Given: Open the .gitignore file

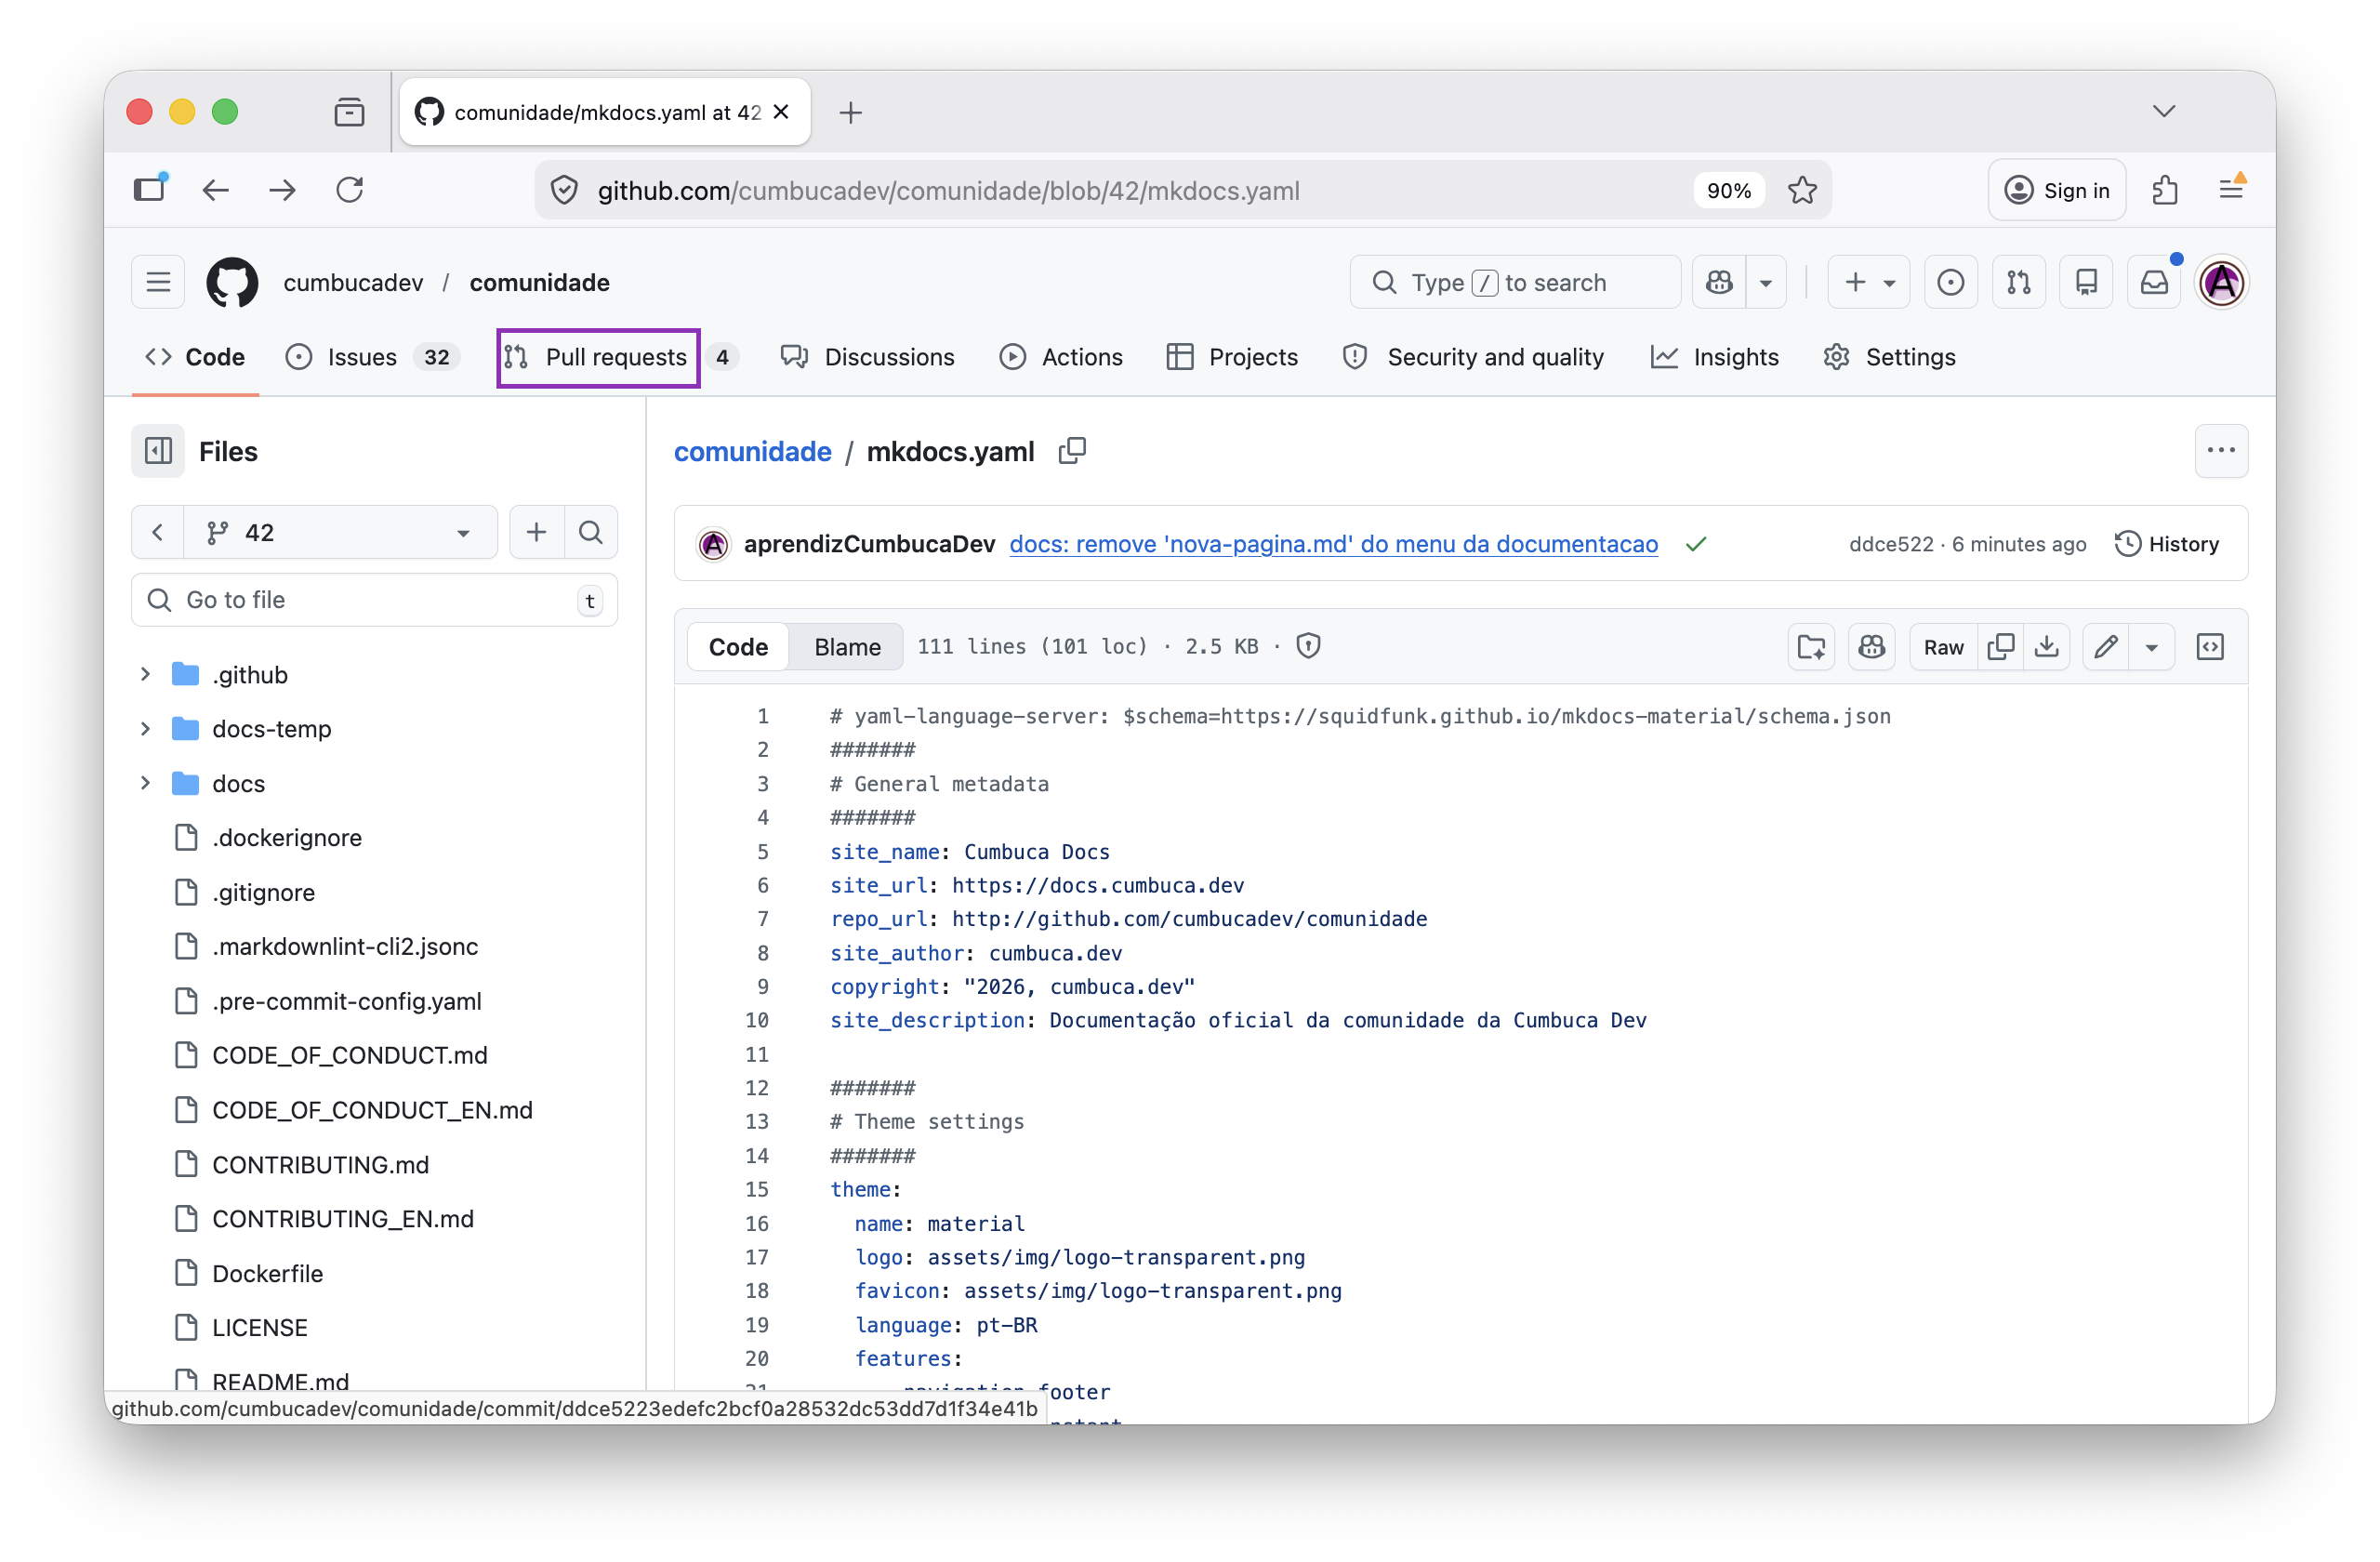Looking at the screenshot, I should 263,892.
